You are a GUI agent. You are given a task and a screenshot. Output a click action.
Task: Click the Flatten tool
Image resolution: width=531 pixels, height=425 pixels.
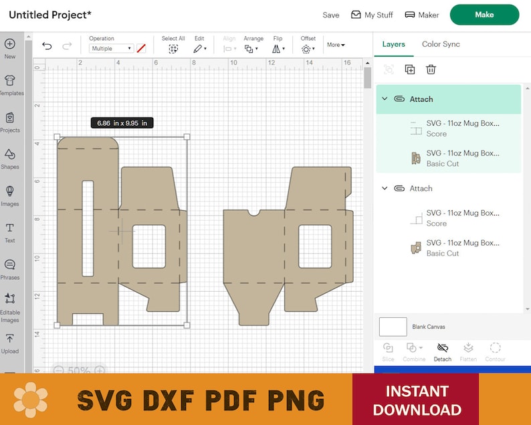point(468,352)
